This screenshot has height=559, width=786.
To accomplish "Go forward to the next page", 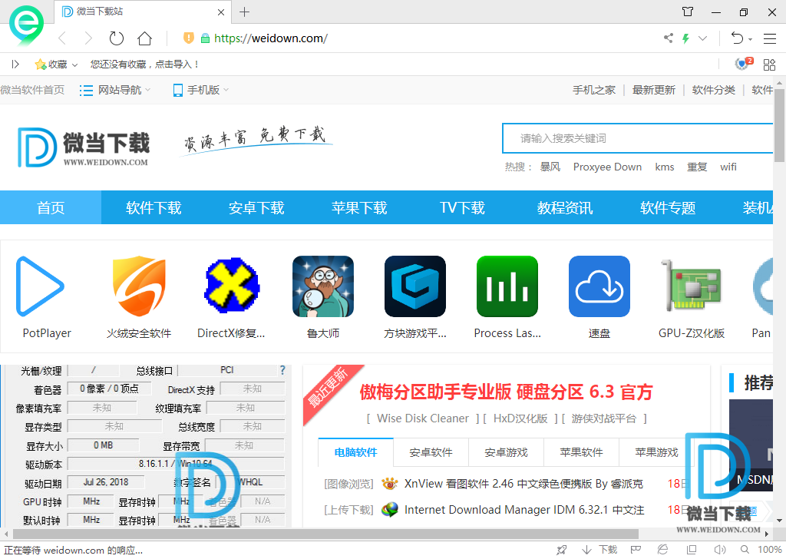I will pyautogui.click(x=89, y=38).
